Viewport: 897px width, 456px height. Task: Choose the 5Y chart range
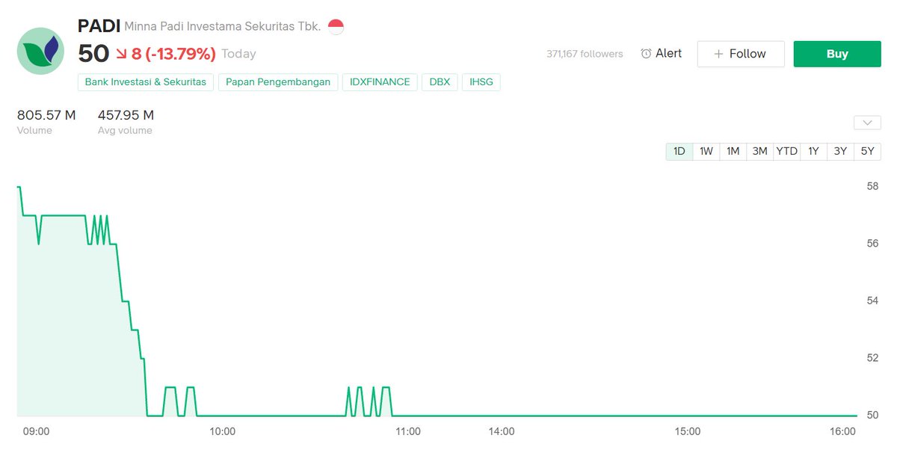[868, 151]
